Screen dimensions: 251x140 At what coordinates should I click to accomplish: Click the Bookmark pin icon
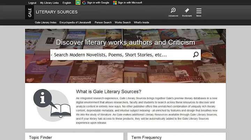pos(187,10)
